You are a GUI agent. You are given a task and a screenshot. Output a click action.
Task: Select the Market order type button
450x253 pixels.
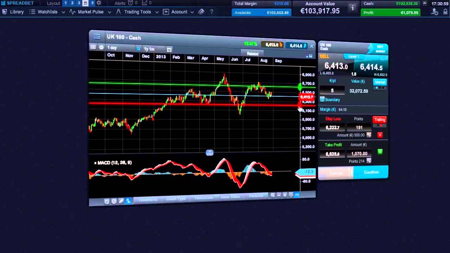(x=380, y=82)
